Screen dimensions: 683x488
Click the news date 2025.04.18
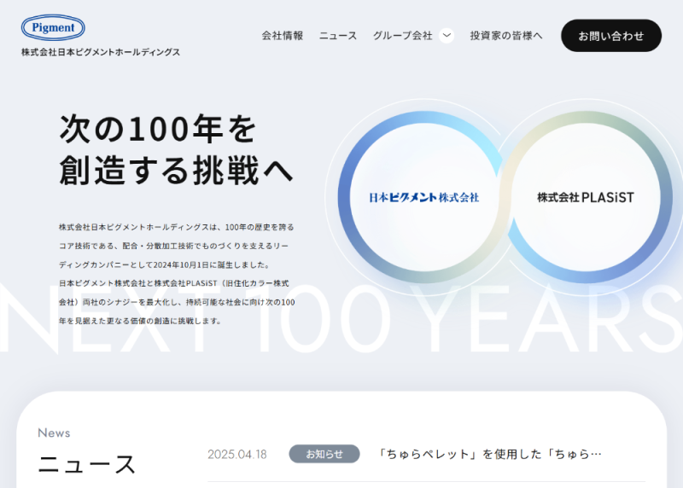237,455
